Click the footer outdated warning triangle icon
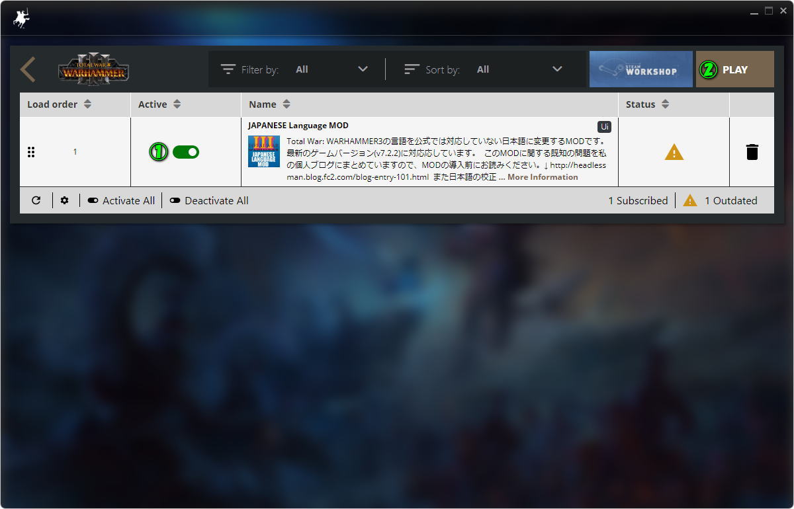 [x=690, y=200]
